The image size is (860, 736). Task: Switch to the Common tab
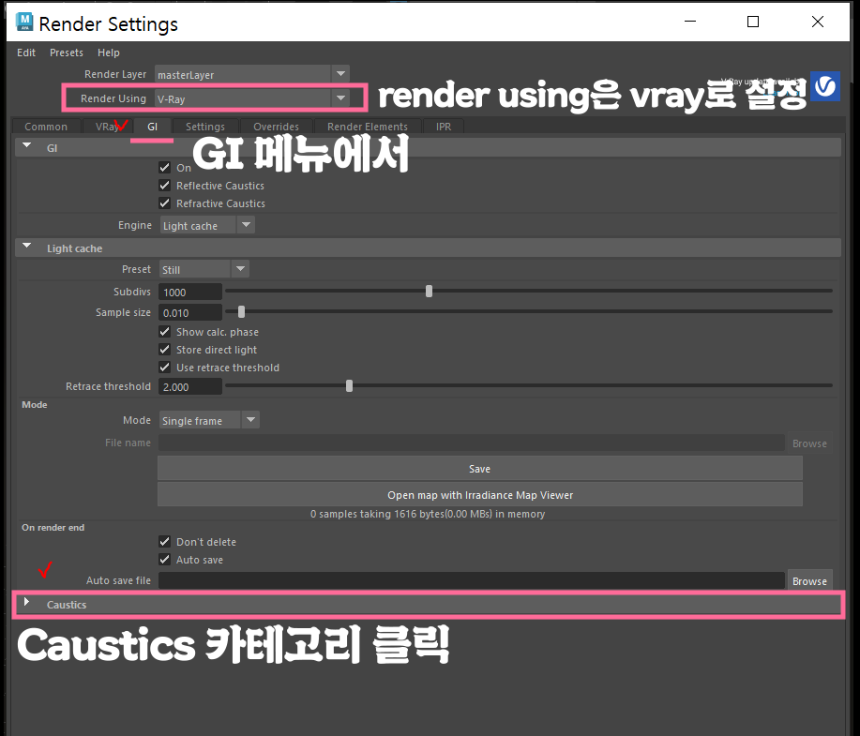pos(46,127)
